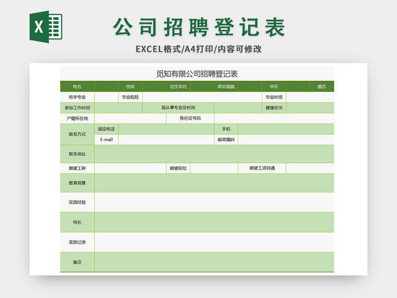Screen dimensions: 397x298
Task: Click the 实践经验 label cell
Action: (x=77, y=202)
